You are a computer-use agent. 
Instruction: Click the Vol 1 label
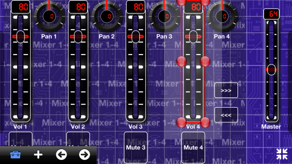point(20,127)
